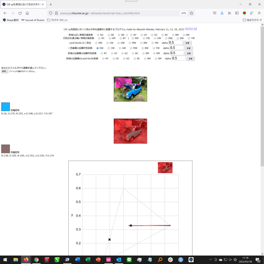Open a new browser tab
The width and height of the screenshot is (264, 264).
click(x=51, y=4)
